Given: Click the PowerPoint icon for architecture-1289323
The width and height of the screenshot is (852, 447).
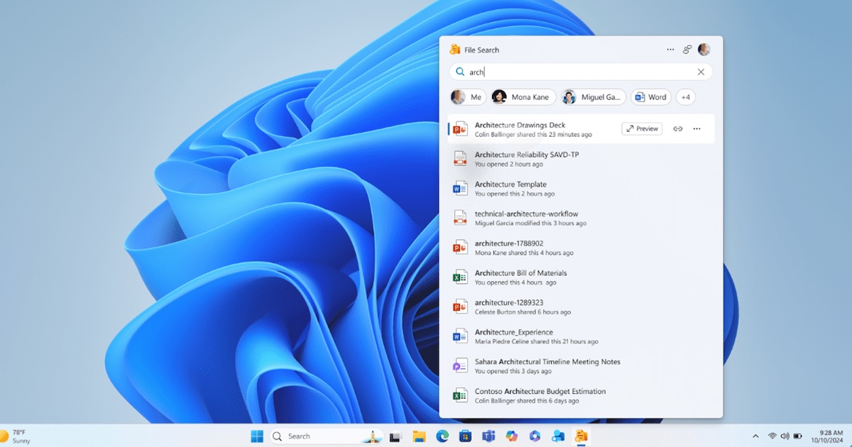Looking at the screenshot, I should [x=460, y=307].
